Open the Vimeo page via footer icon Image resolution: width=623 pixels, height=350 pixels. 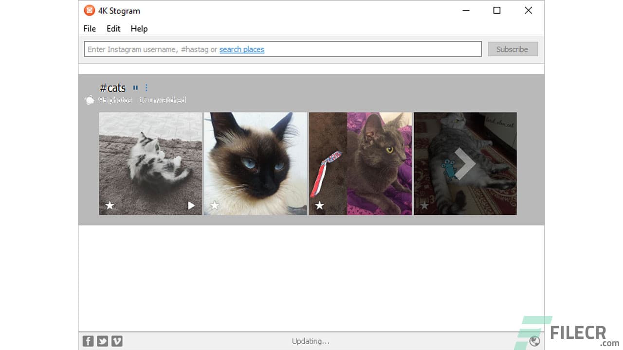coord(117,341)
